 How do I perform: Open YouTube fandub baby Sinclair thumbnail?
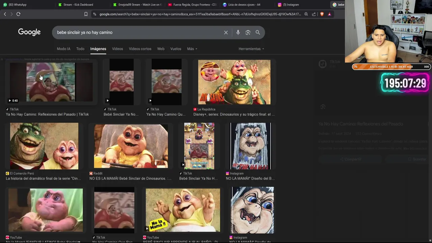(x=46, y=210)
